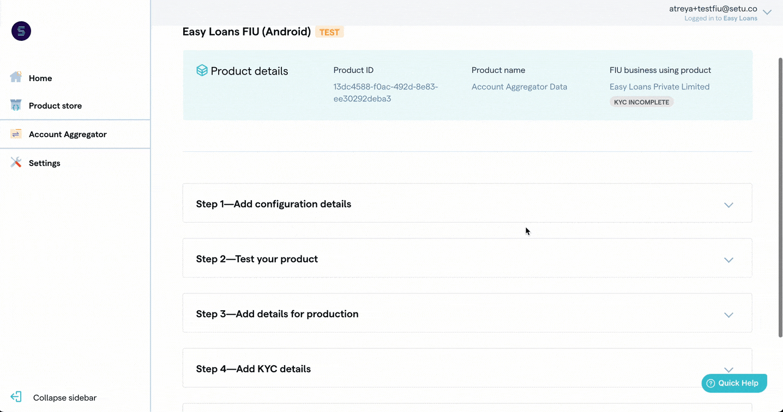Click the Account Aggregator arrows icon
This screenshot has height=412, width=783.
coord(16,134)
